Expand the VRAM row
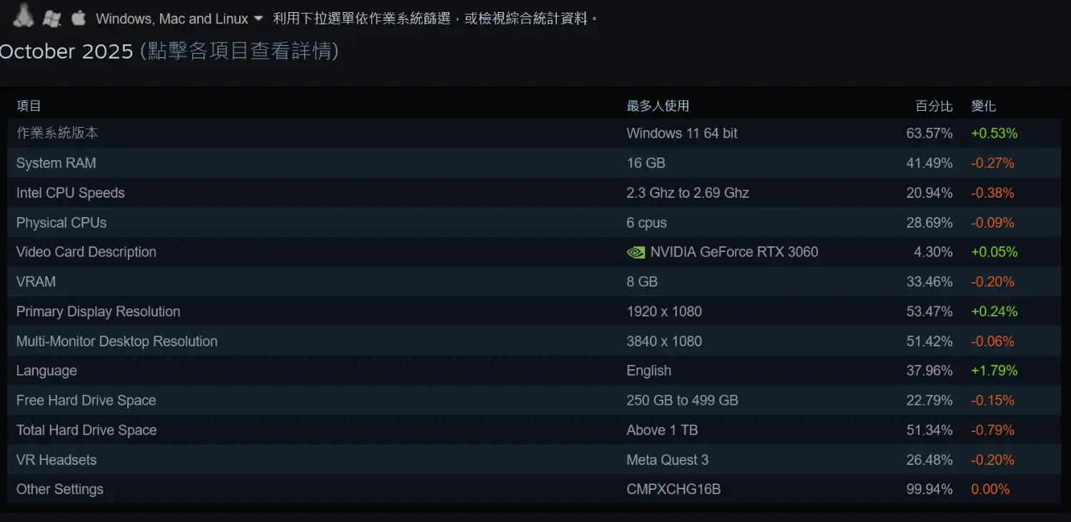Image resolution: width=1071 pixels, height=522 pixels. click(x=36, y=282)
